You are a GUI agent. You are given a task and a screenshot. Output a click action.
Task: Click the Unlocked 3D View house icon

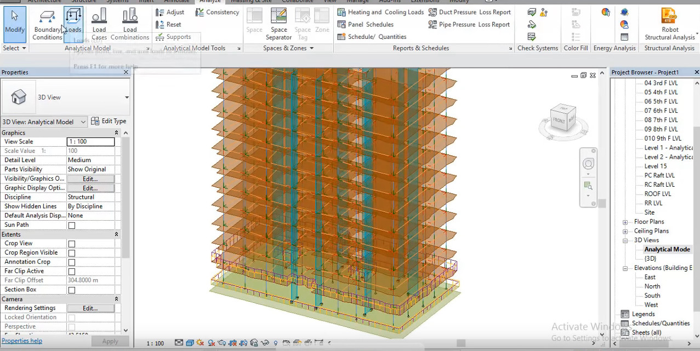254,343
